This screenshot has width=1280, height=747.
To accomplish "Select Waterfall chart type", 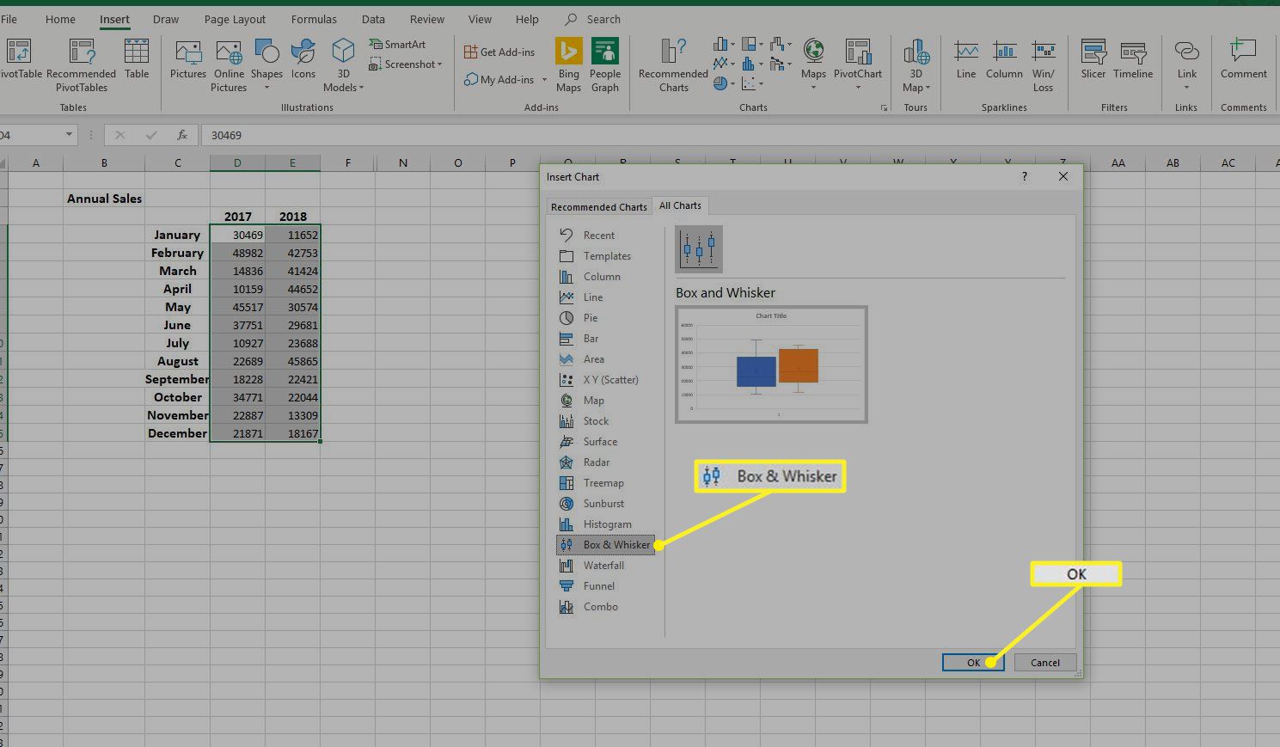I will click(x=603, y=566).
